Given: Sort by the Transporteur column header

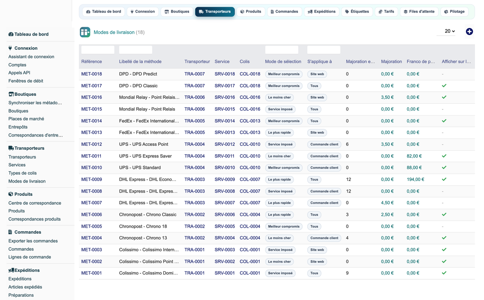Looking at the screenshot, I should (197, 62).
